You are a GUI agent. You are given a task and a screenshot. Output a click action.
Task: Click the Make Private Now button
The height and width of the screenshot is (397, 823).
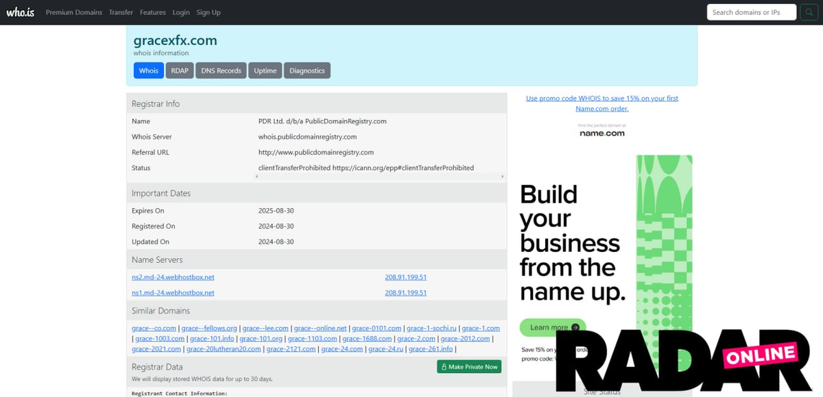point(469,367)
